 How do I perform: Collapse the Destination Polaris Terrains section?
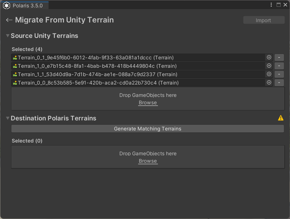[8, 118]
